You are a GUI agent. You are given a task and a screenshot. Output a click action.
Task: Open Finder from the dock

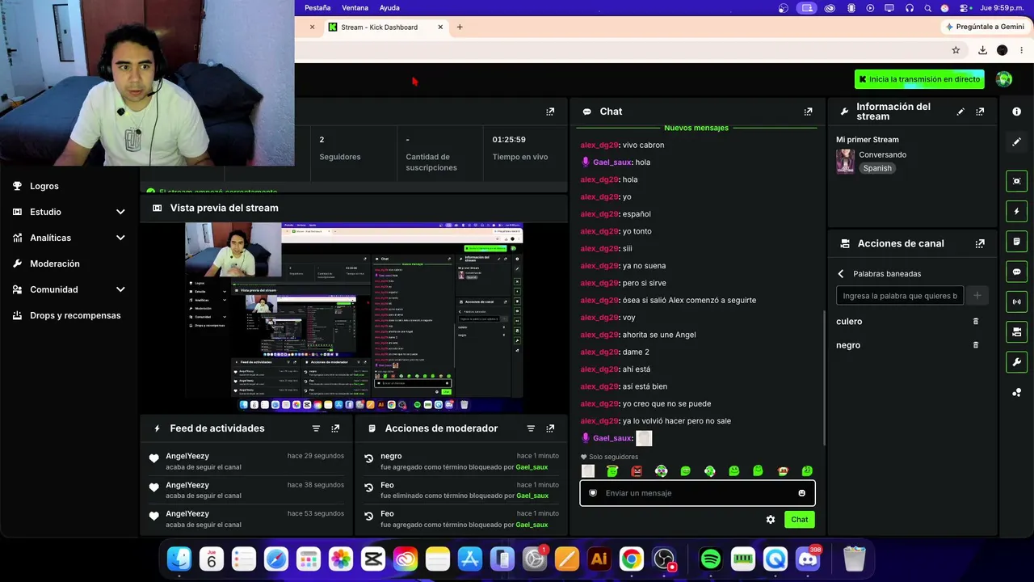pos(179,559)
